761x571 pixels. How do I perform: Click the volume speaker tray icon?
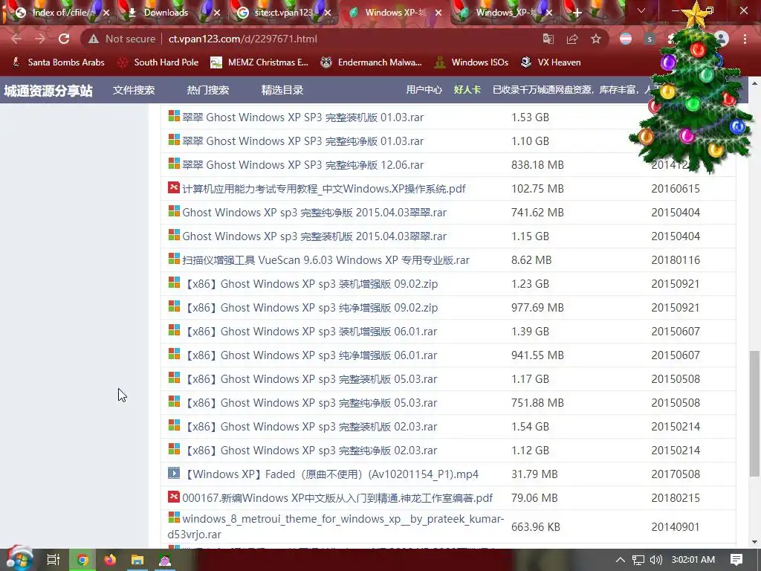655,560
